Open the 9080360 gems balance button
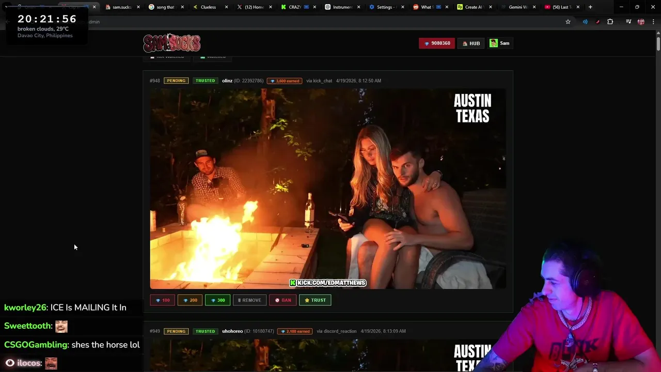 [437, 43]
